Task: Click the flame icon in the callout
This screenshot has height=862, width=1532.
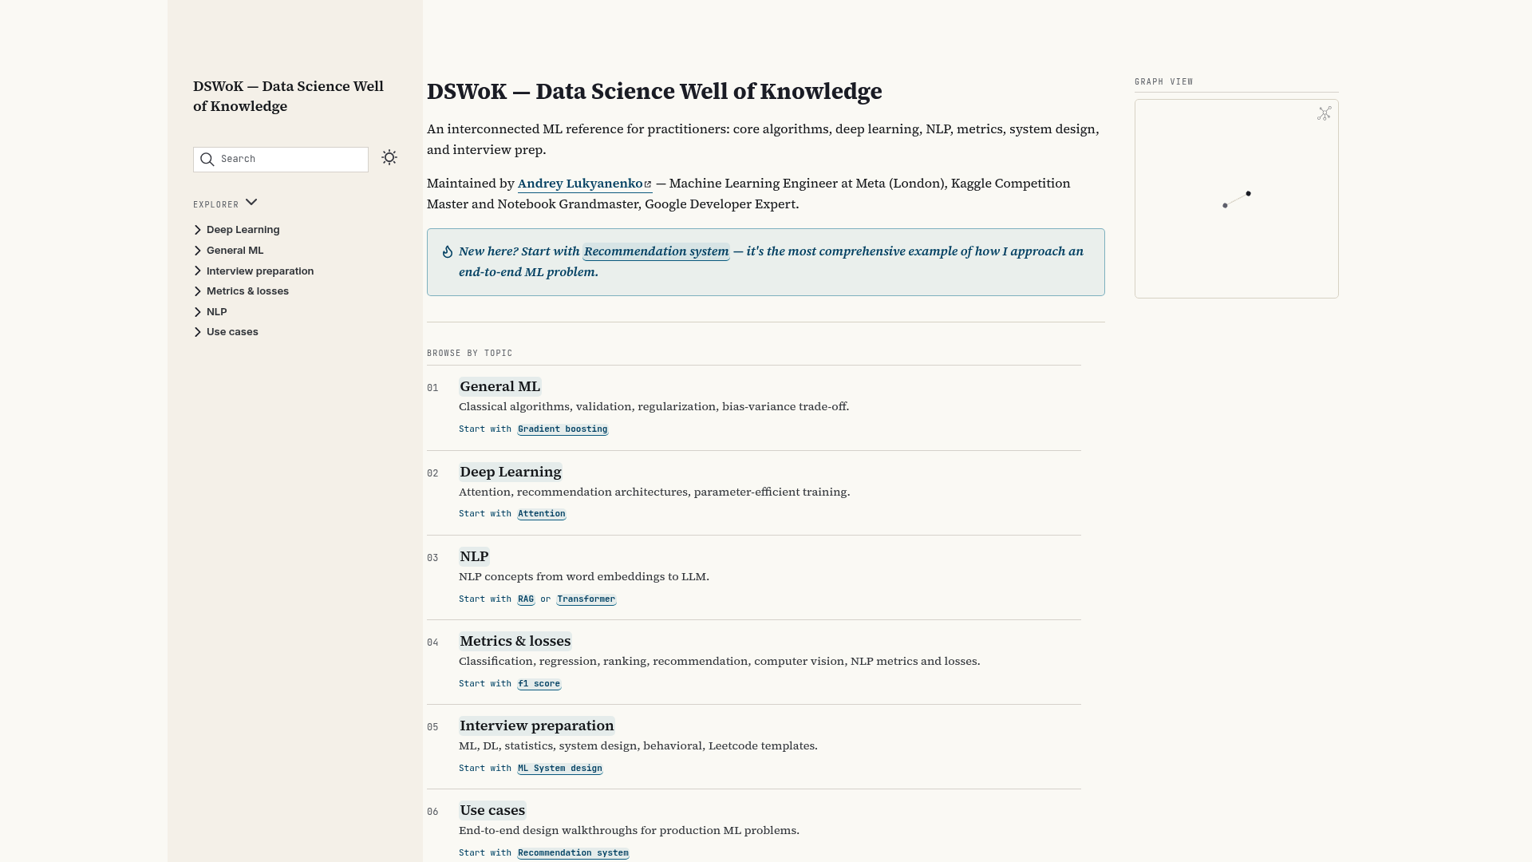Action: click(x=448, y=251)
